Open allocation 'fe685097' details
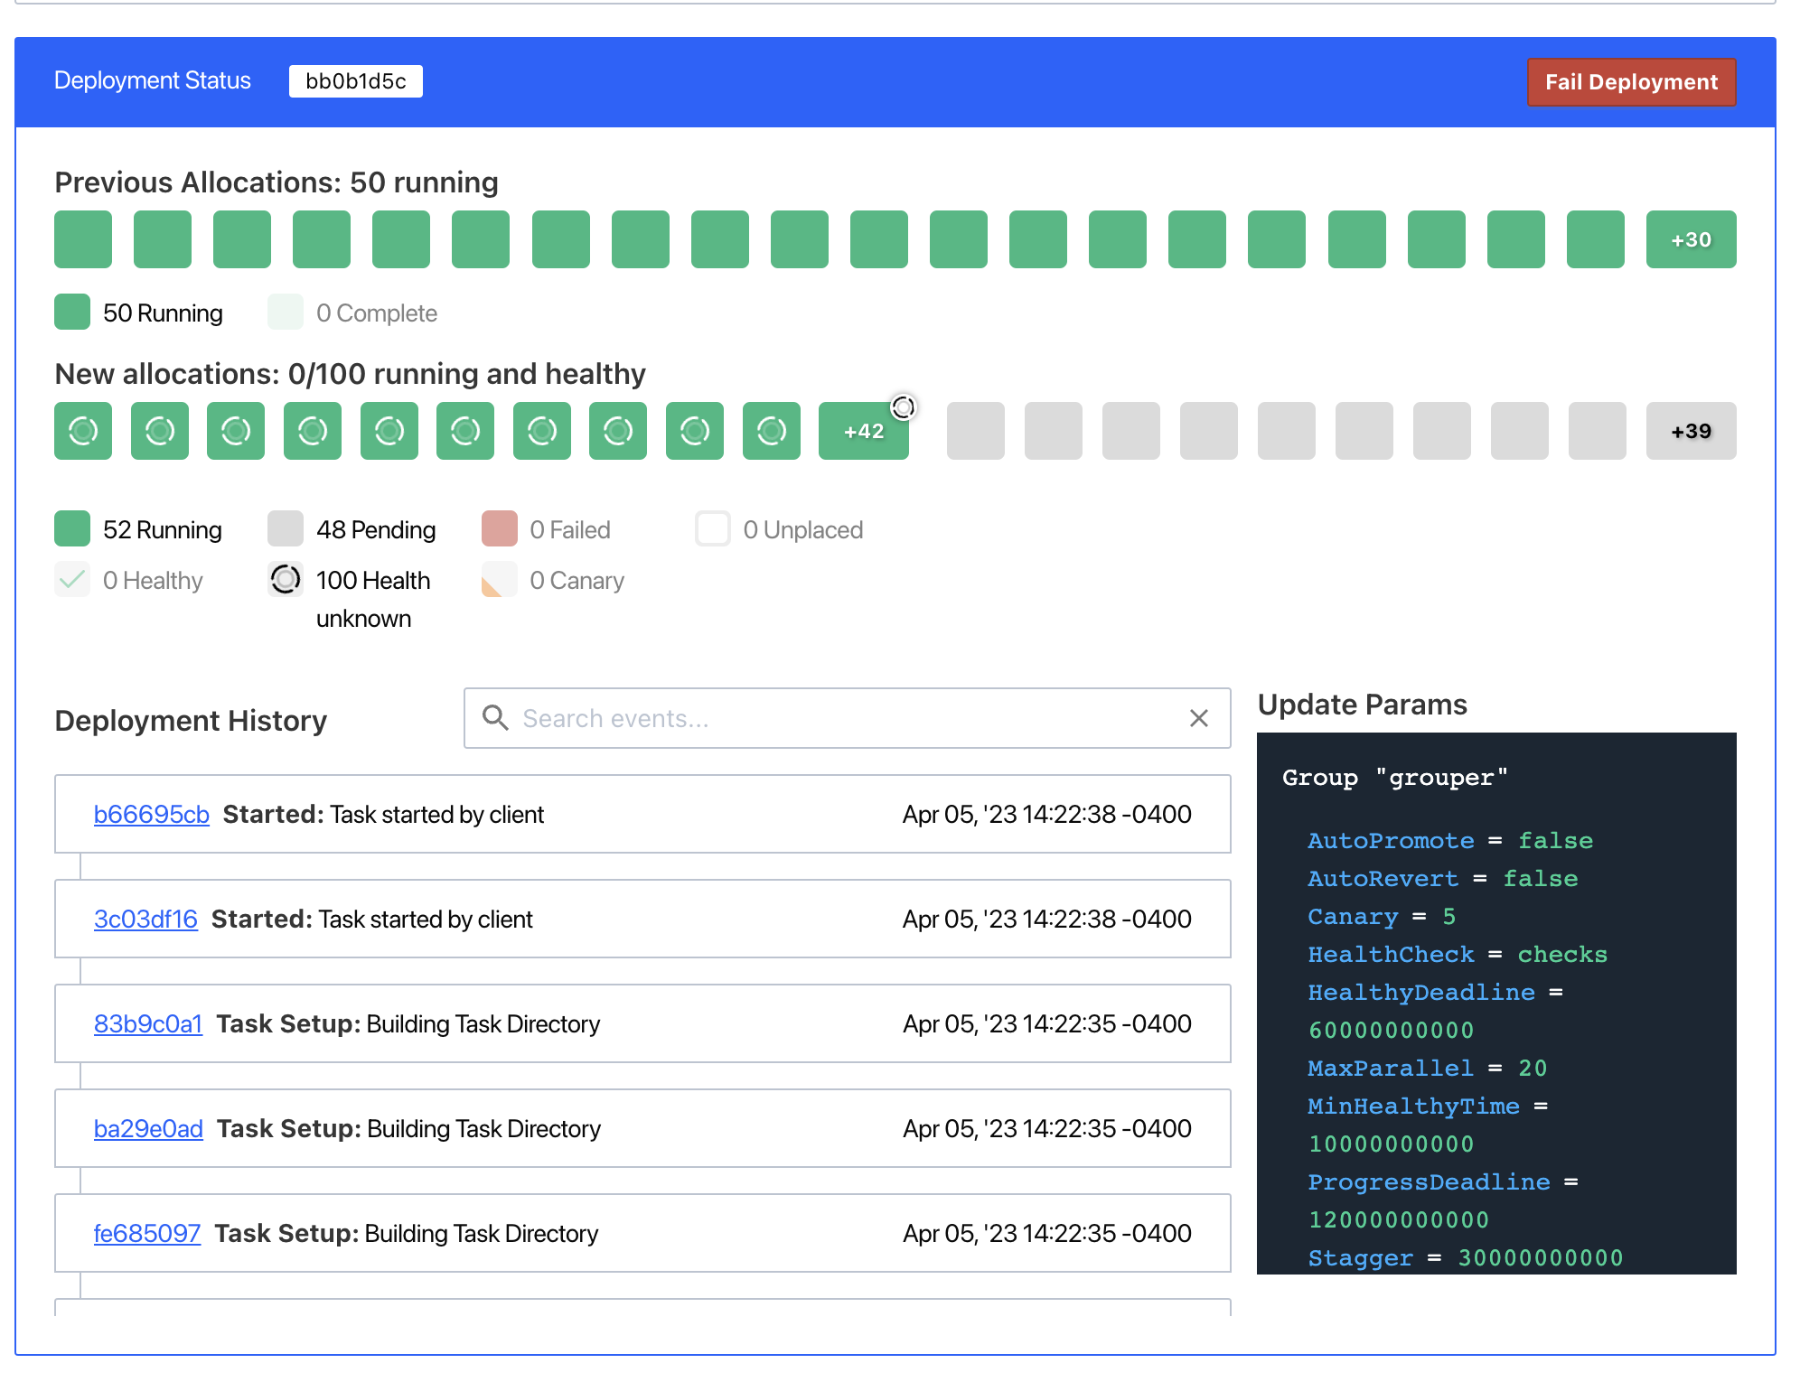The height and width of the screenshot is (1382, 1800). click(x=147, y=1233)
